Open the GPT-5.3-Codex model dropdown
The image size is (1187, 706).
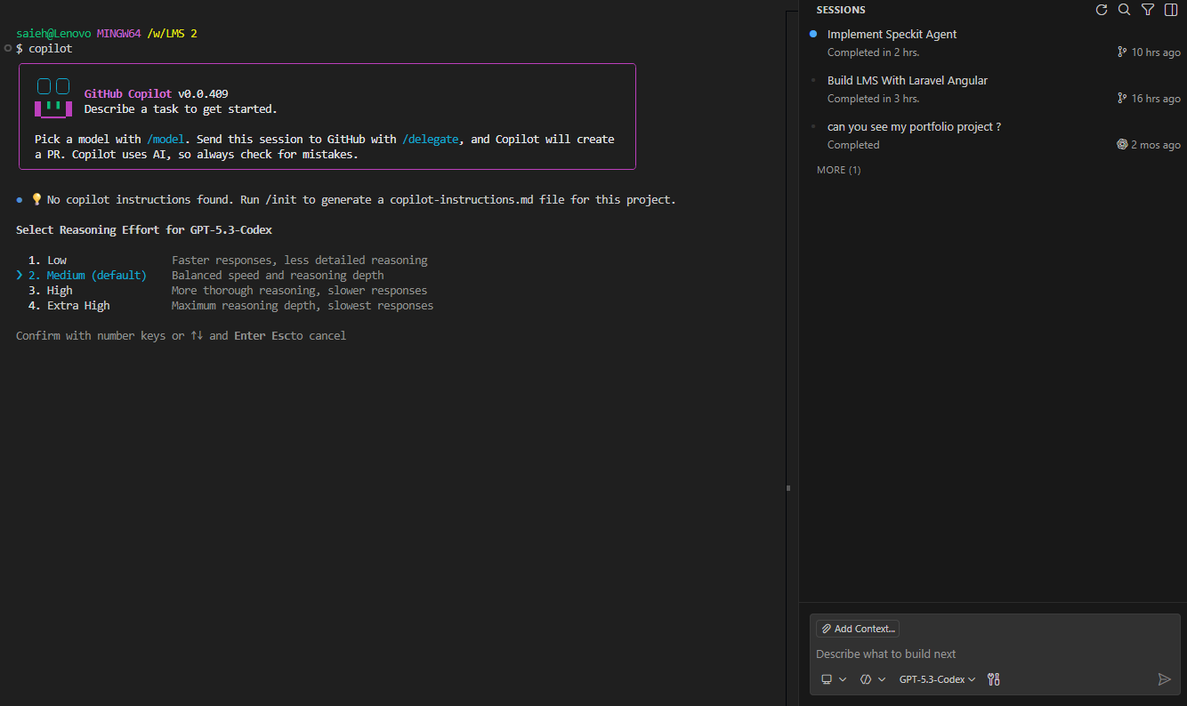[937, 678]
